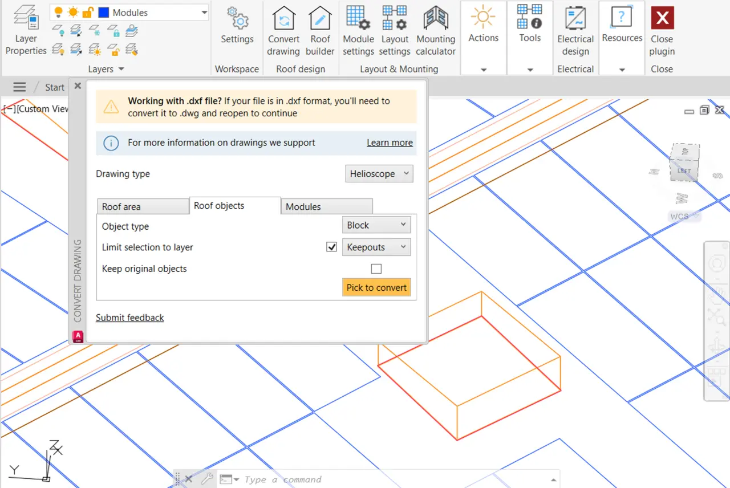Viewport: 730px width, 488px height.
Task: Click the Convert drawing tool
Action: [283, 31]
